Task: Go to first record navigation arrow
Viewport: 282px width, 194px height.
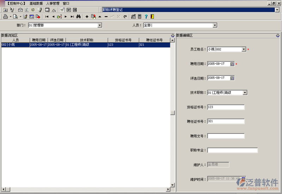Action: (47, 17)
